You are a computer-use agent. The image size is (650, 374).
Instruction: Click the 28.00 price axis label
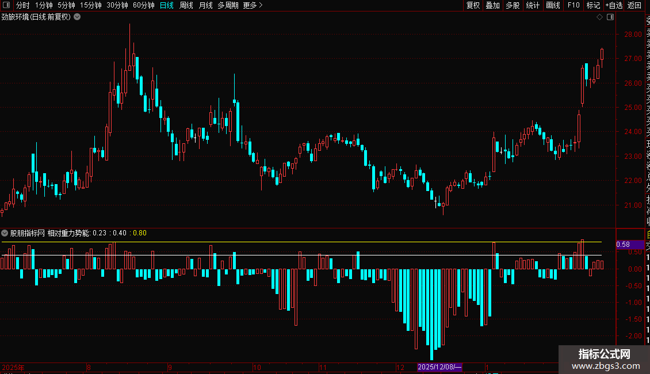pyautogui.click(x=633, y=35)
